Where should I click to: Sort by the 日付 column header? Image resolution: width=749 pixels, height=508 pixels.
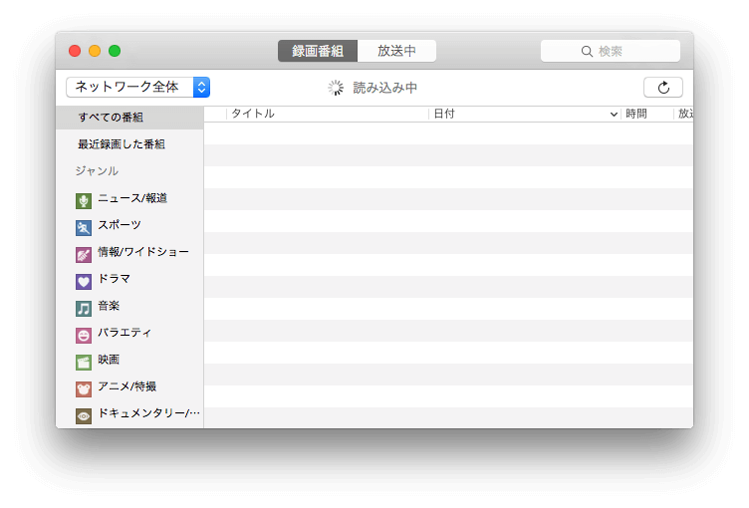(x=525, y=114)
